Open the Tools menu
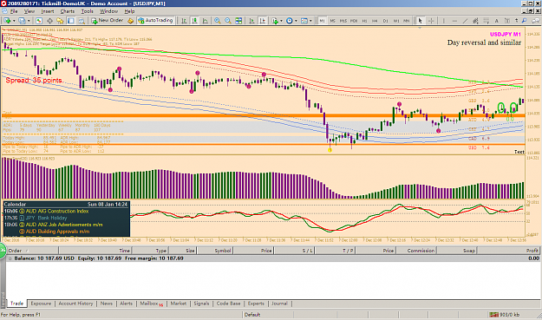 click(x=87, y=11)
